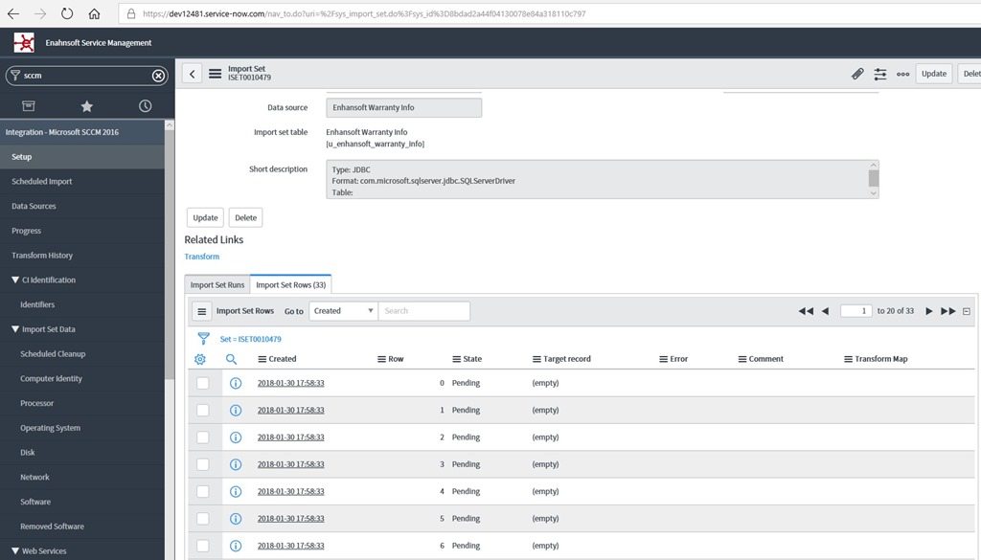Collapse Import Set Data navigator section
981x560 pixels.
(15, 329)
